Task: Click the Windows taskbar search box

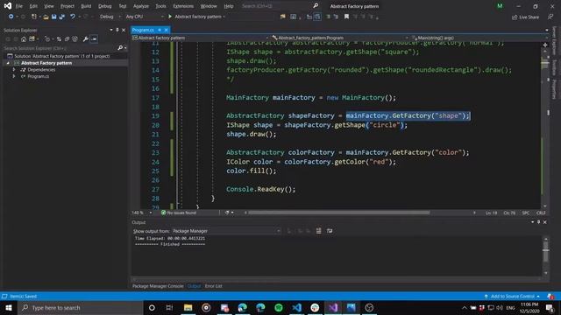Action: (81, 307)
